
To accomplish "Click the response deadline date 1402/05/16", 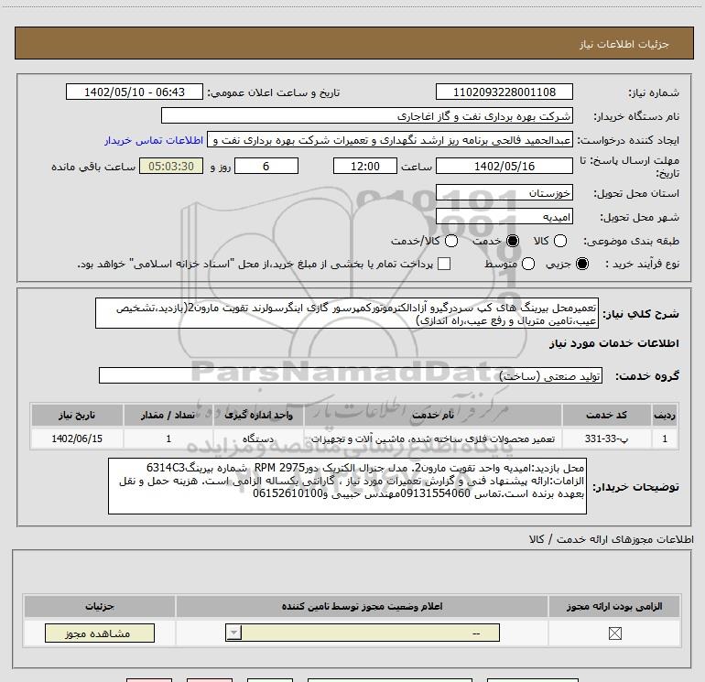I will 504,166.
